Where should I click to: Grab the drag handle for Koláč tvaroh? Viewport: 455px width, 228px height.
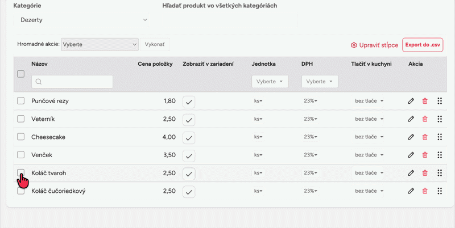point(440,173)
